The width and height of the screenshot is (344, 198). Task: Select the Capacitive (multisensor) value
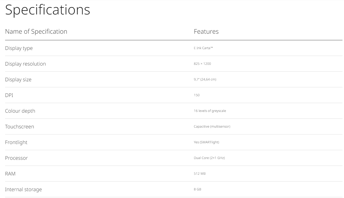212,127
